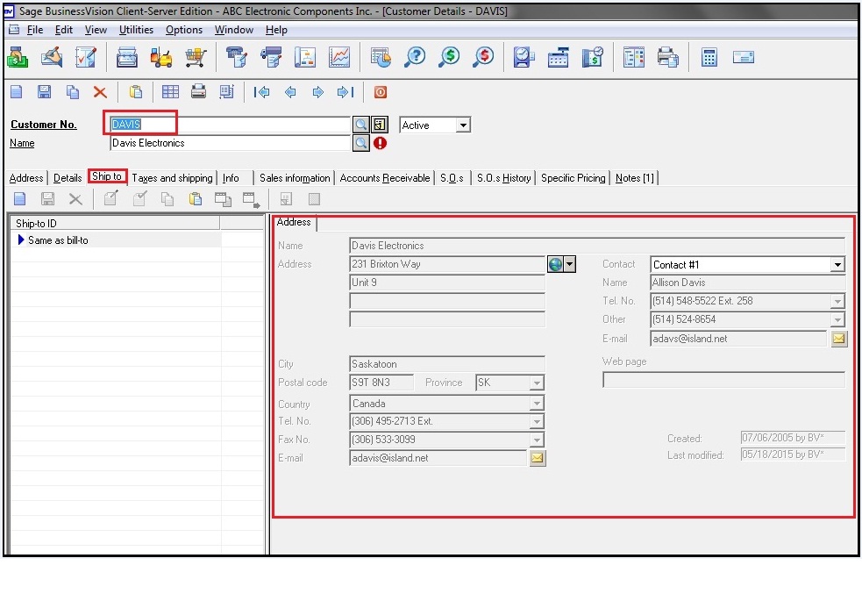Delete customer with the red X icon
Image resolution: width=862 pixels, height=594 pixels.
click(99, 92)
